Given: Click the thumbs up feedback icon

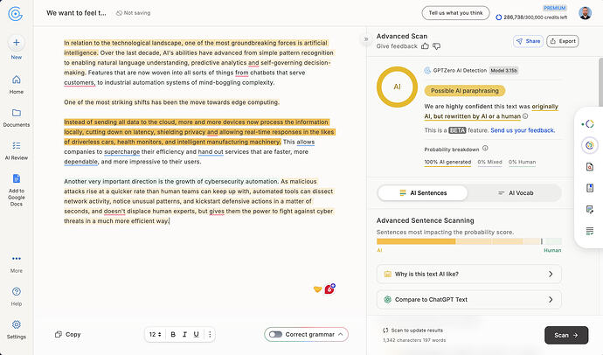Looking at the screenshot, I should point(425,46).
